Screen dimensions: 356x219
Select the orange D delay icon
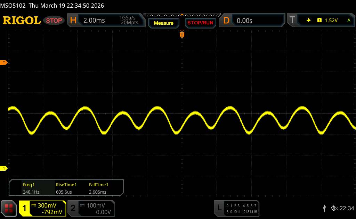226,21
